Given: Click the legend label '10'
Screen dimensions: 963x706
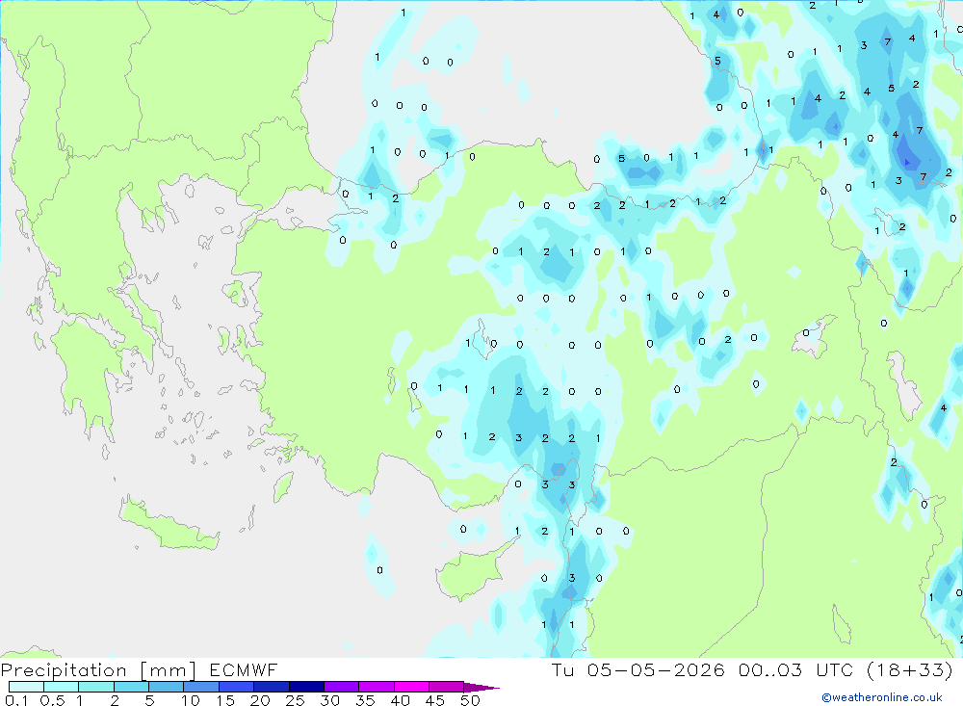Looking at the screenshot, I should point(191,700).
